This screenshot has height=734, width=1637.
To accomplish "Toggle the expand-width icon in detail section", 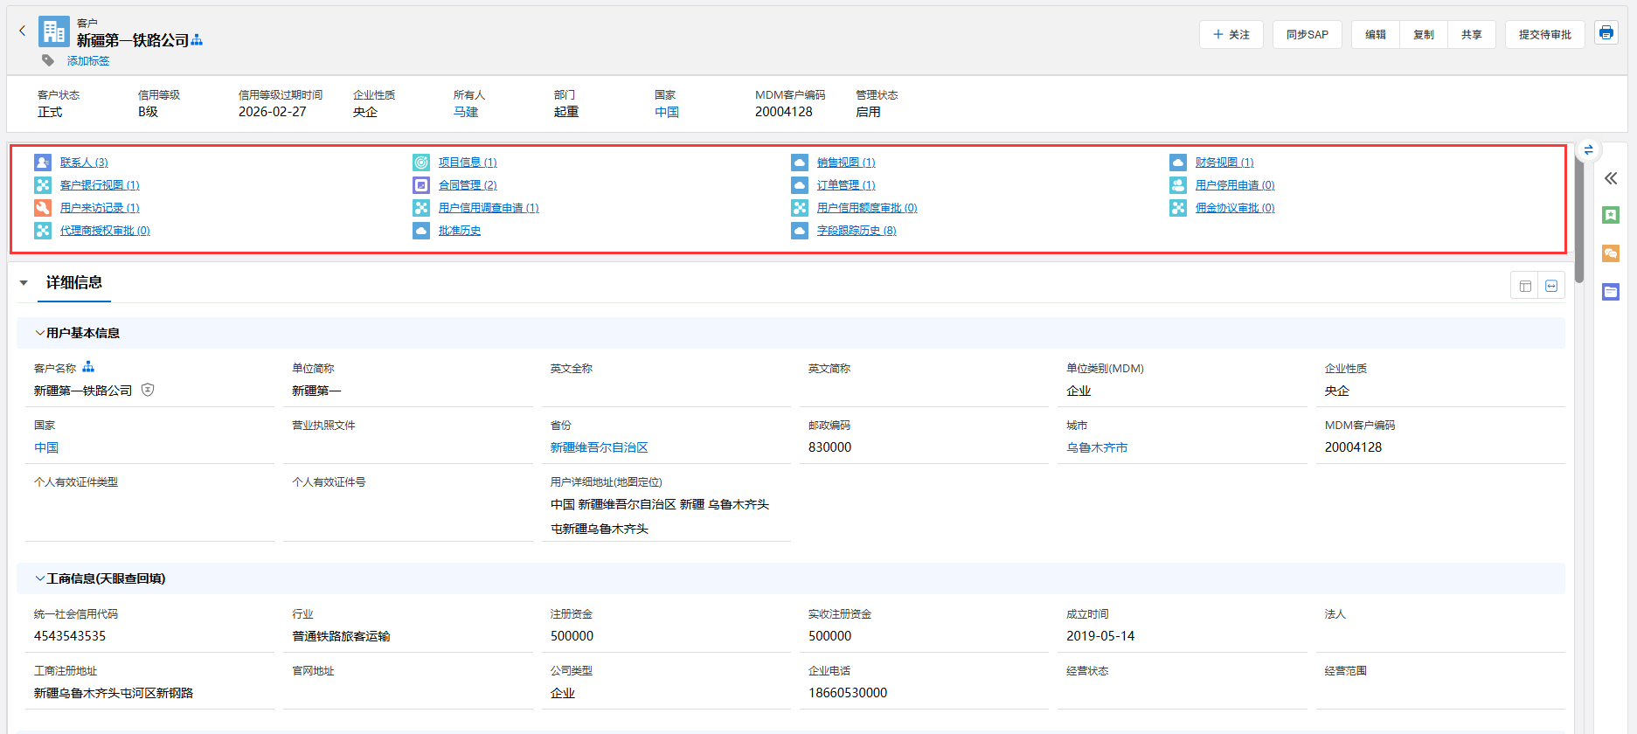I will coord(1551,286).
